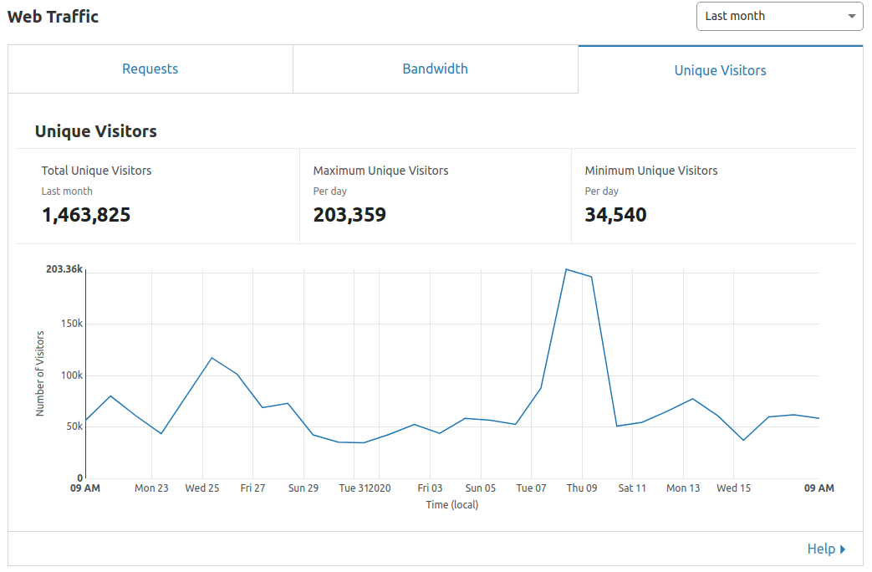Click the chart point above Wed 25
This screenshot has width=872, height=572.
(212, 358)
